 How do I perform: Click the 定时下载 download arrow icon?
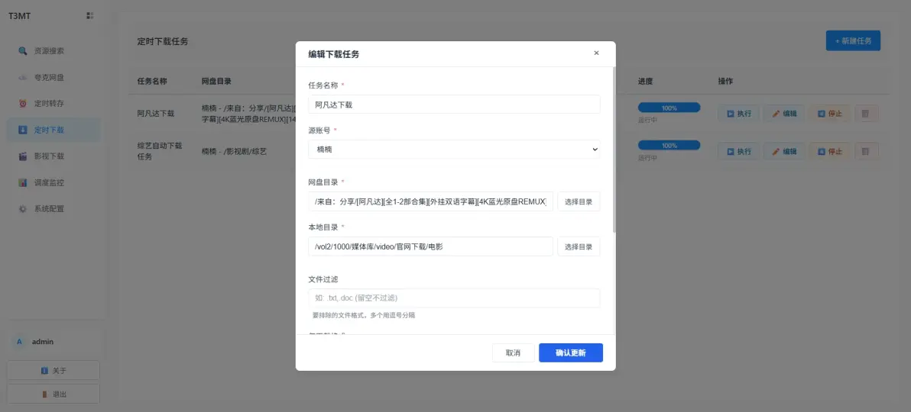point(23,130)
